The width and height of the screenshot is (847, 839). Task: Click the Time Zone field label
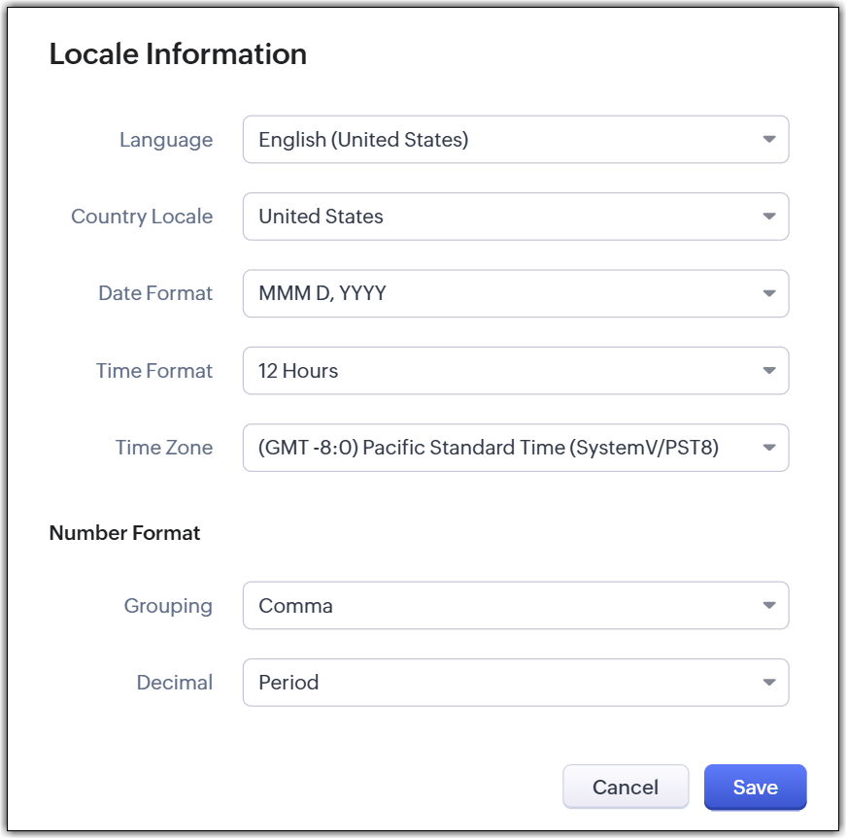click(x=164, y=448)
